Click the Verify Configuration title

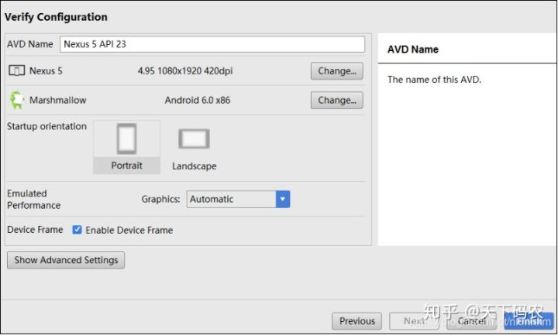pos(56,17)
